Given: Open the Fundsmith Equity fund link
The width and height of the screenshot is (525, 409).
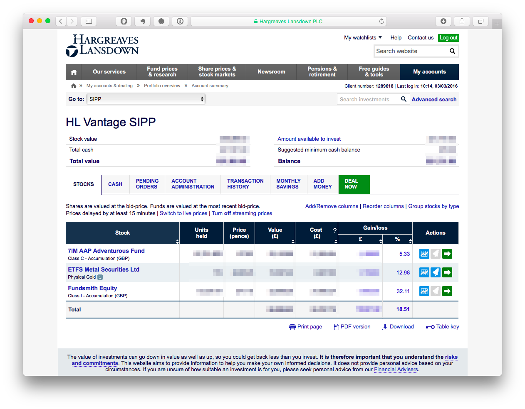Looking at the screenshot, I should pos(92,288).
